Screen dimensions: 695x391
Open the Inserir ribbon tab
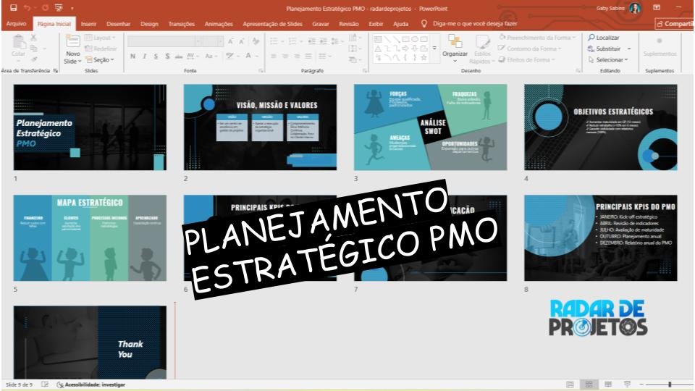[88, 24]
